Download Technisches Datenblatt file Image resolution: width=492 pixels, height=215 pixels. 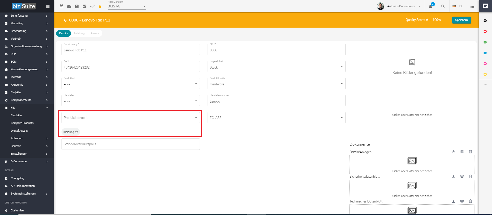454,201
